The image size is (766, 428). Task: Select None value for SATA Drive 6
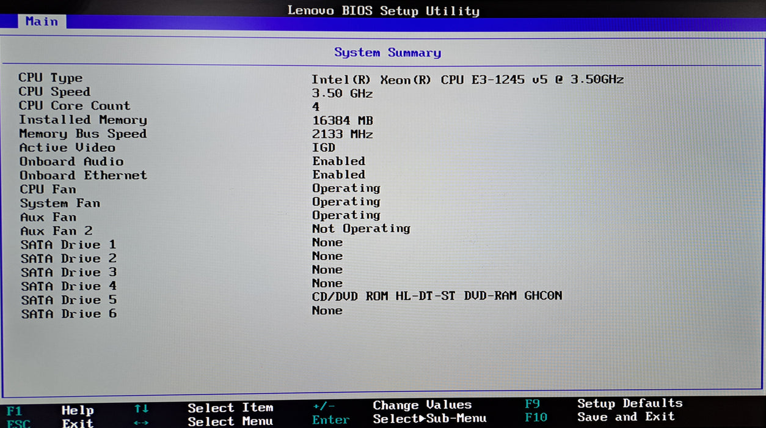point(327,311)
